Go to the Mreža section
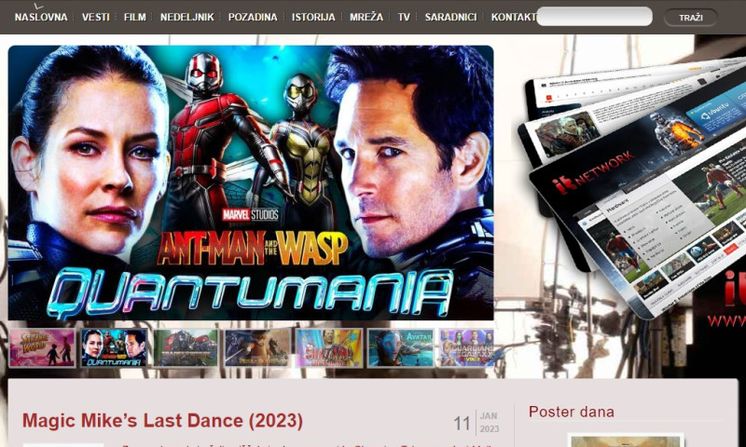The height and width of the screenshot is (447, 746). pyautogui.click(x=366, y=17)
